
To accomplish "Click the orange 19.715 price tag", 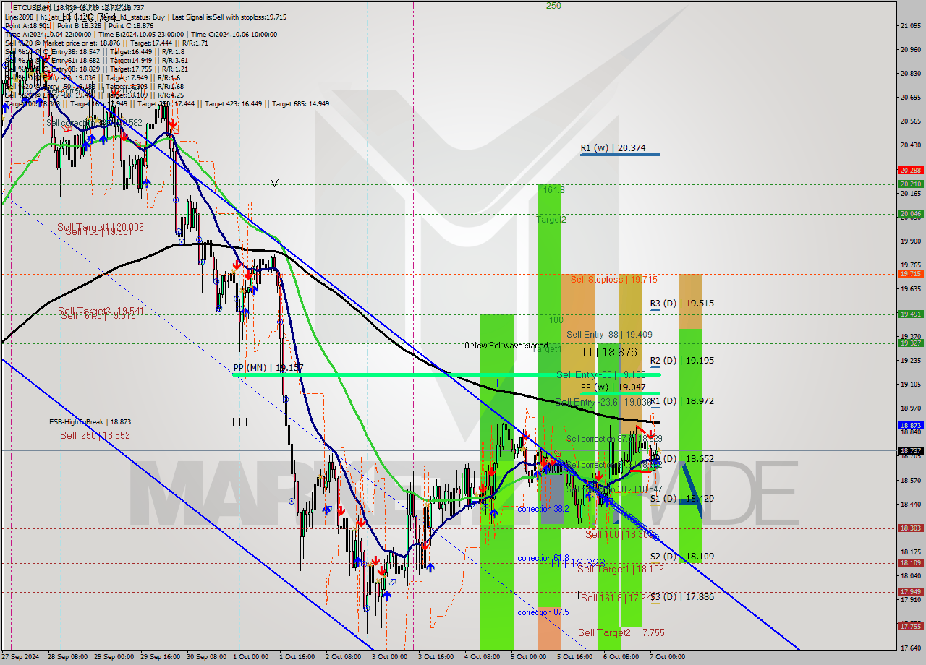I will [x=910, y=274].
